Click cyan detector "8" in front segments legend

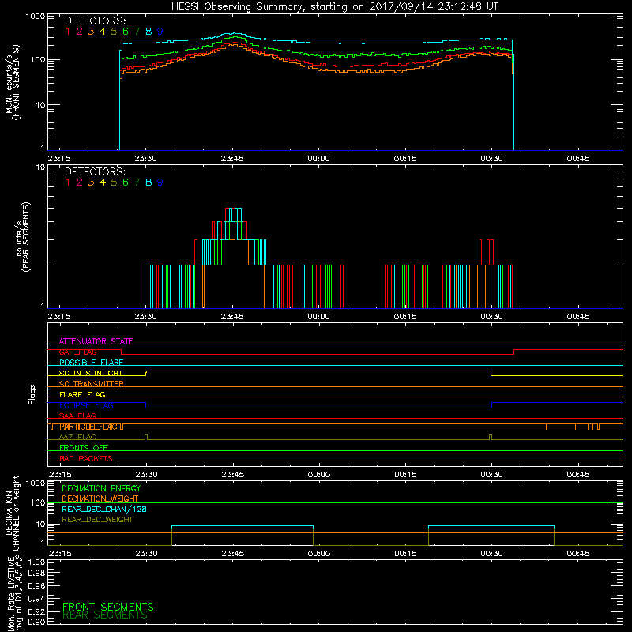point(149,32)
